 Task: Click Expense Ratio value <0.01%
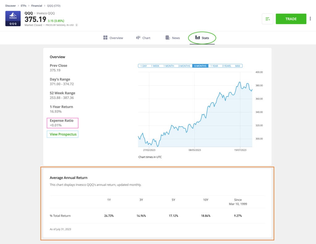tap(56, 125)
